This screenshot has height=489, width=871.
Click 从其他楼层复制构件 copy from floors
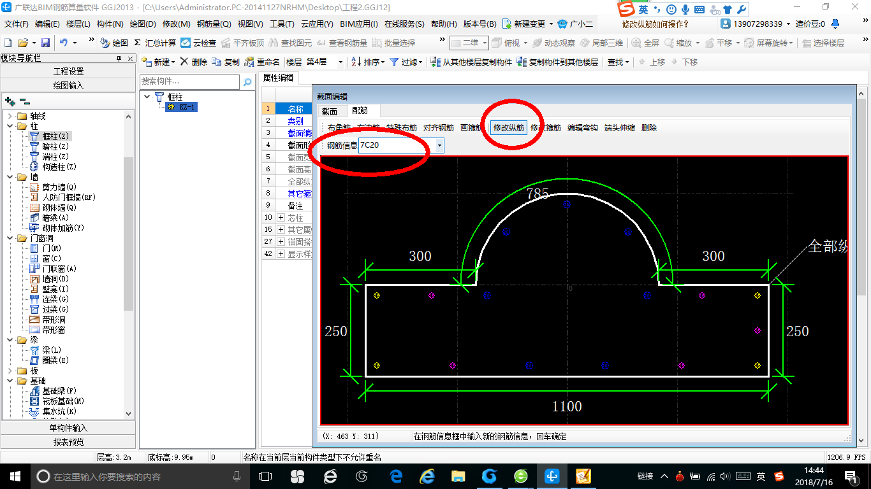(x=472, y=62)
